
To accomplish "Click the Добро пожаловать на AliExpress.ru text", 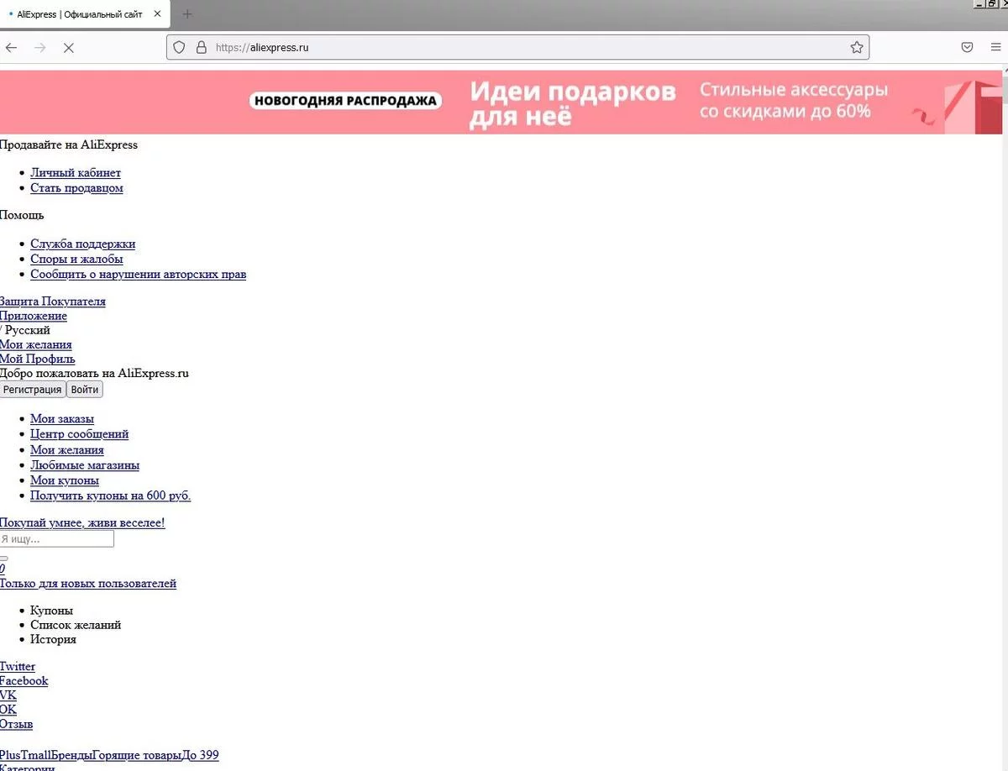I will (x=94, y=373).
